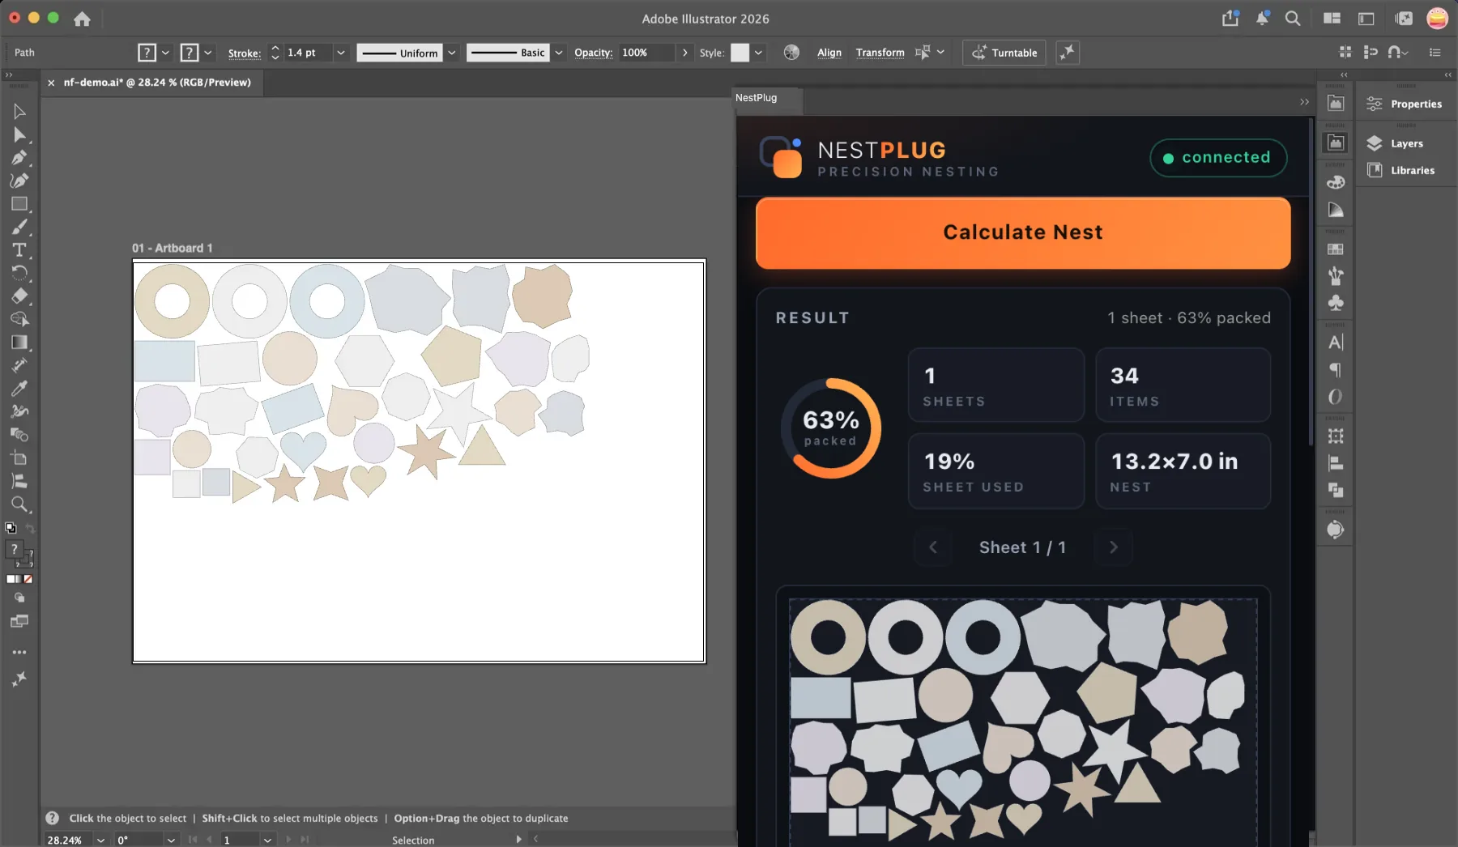Screen dimensions: 1458x847
Task: Open Search in the title bar
Action: coord(1293,19)
